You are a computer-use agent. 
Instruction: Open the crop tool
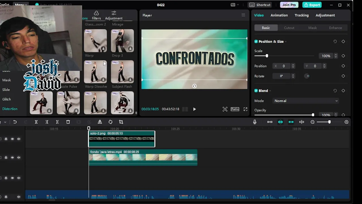[121, 122]
